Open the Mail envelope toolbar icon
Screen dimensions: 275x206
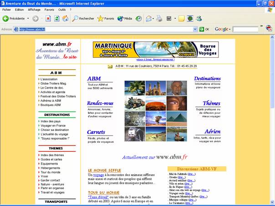tap(148, 18)
